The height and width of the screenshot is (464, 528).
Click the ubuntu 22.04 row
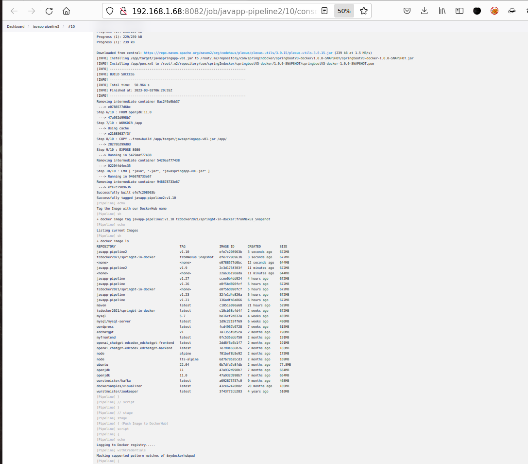[x=194, y=364]
